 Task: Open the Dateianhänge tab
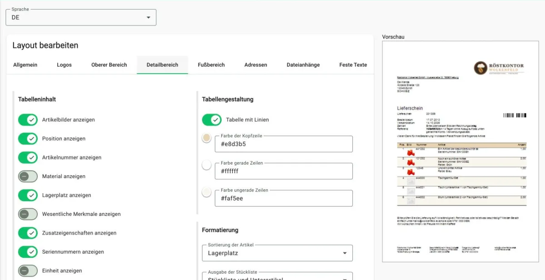(303, 65)
